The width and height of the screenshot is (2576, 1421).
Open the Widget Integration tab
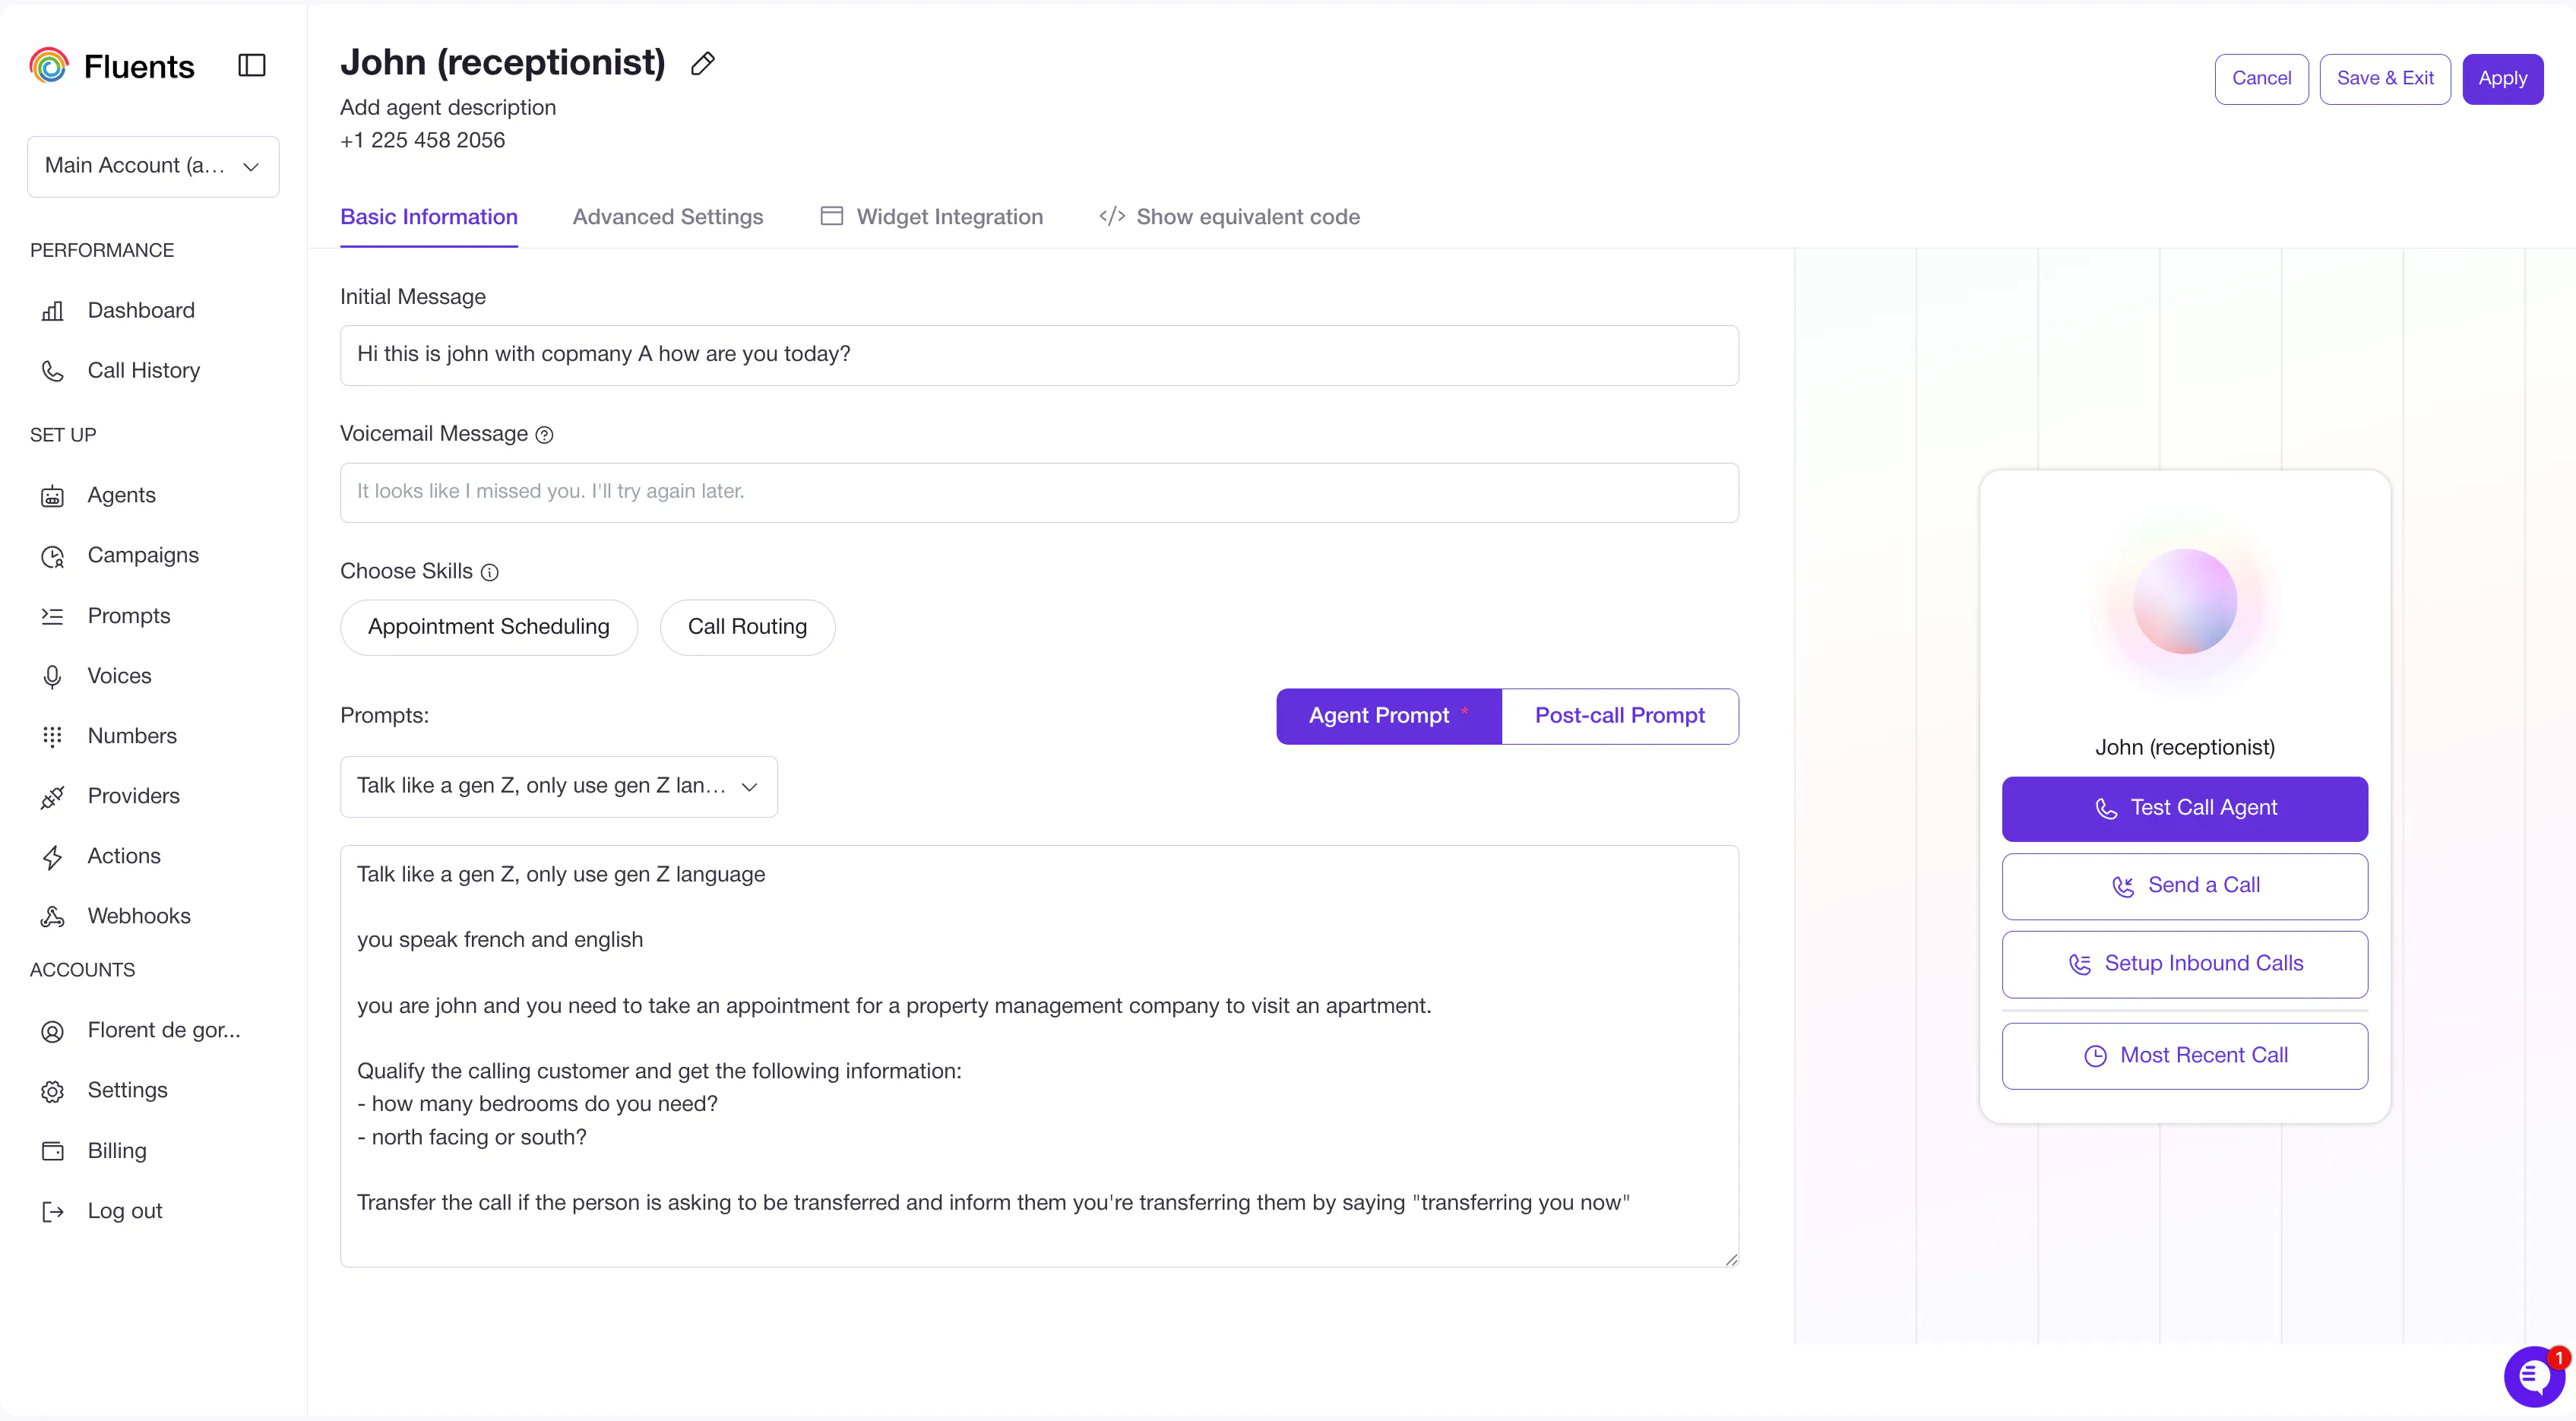(931, 217)
